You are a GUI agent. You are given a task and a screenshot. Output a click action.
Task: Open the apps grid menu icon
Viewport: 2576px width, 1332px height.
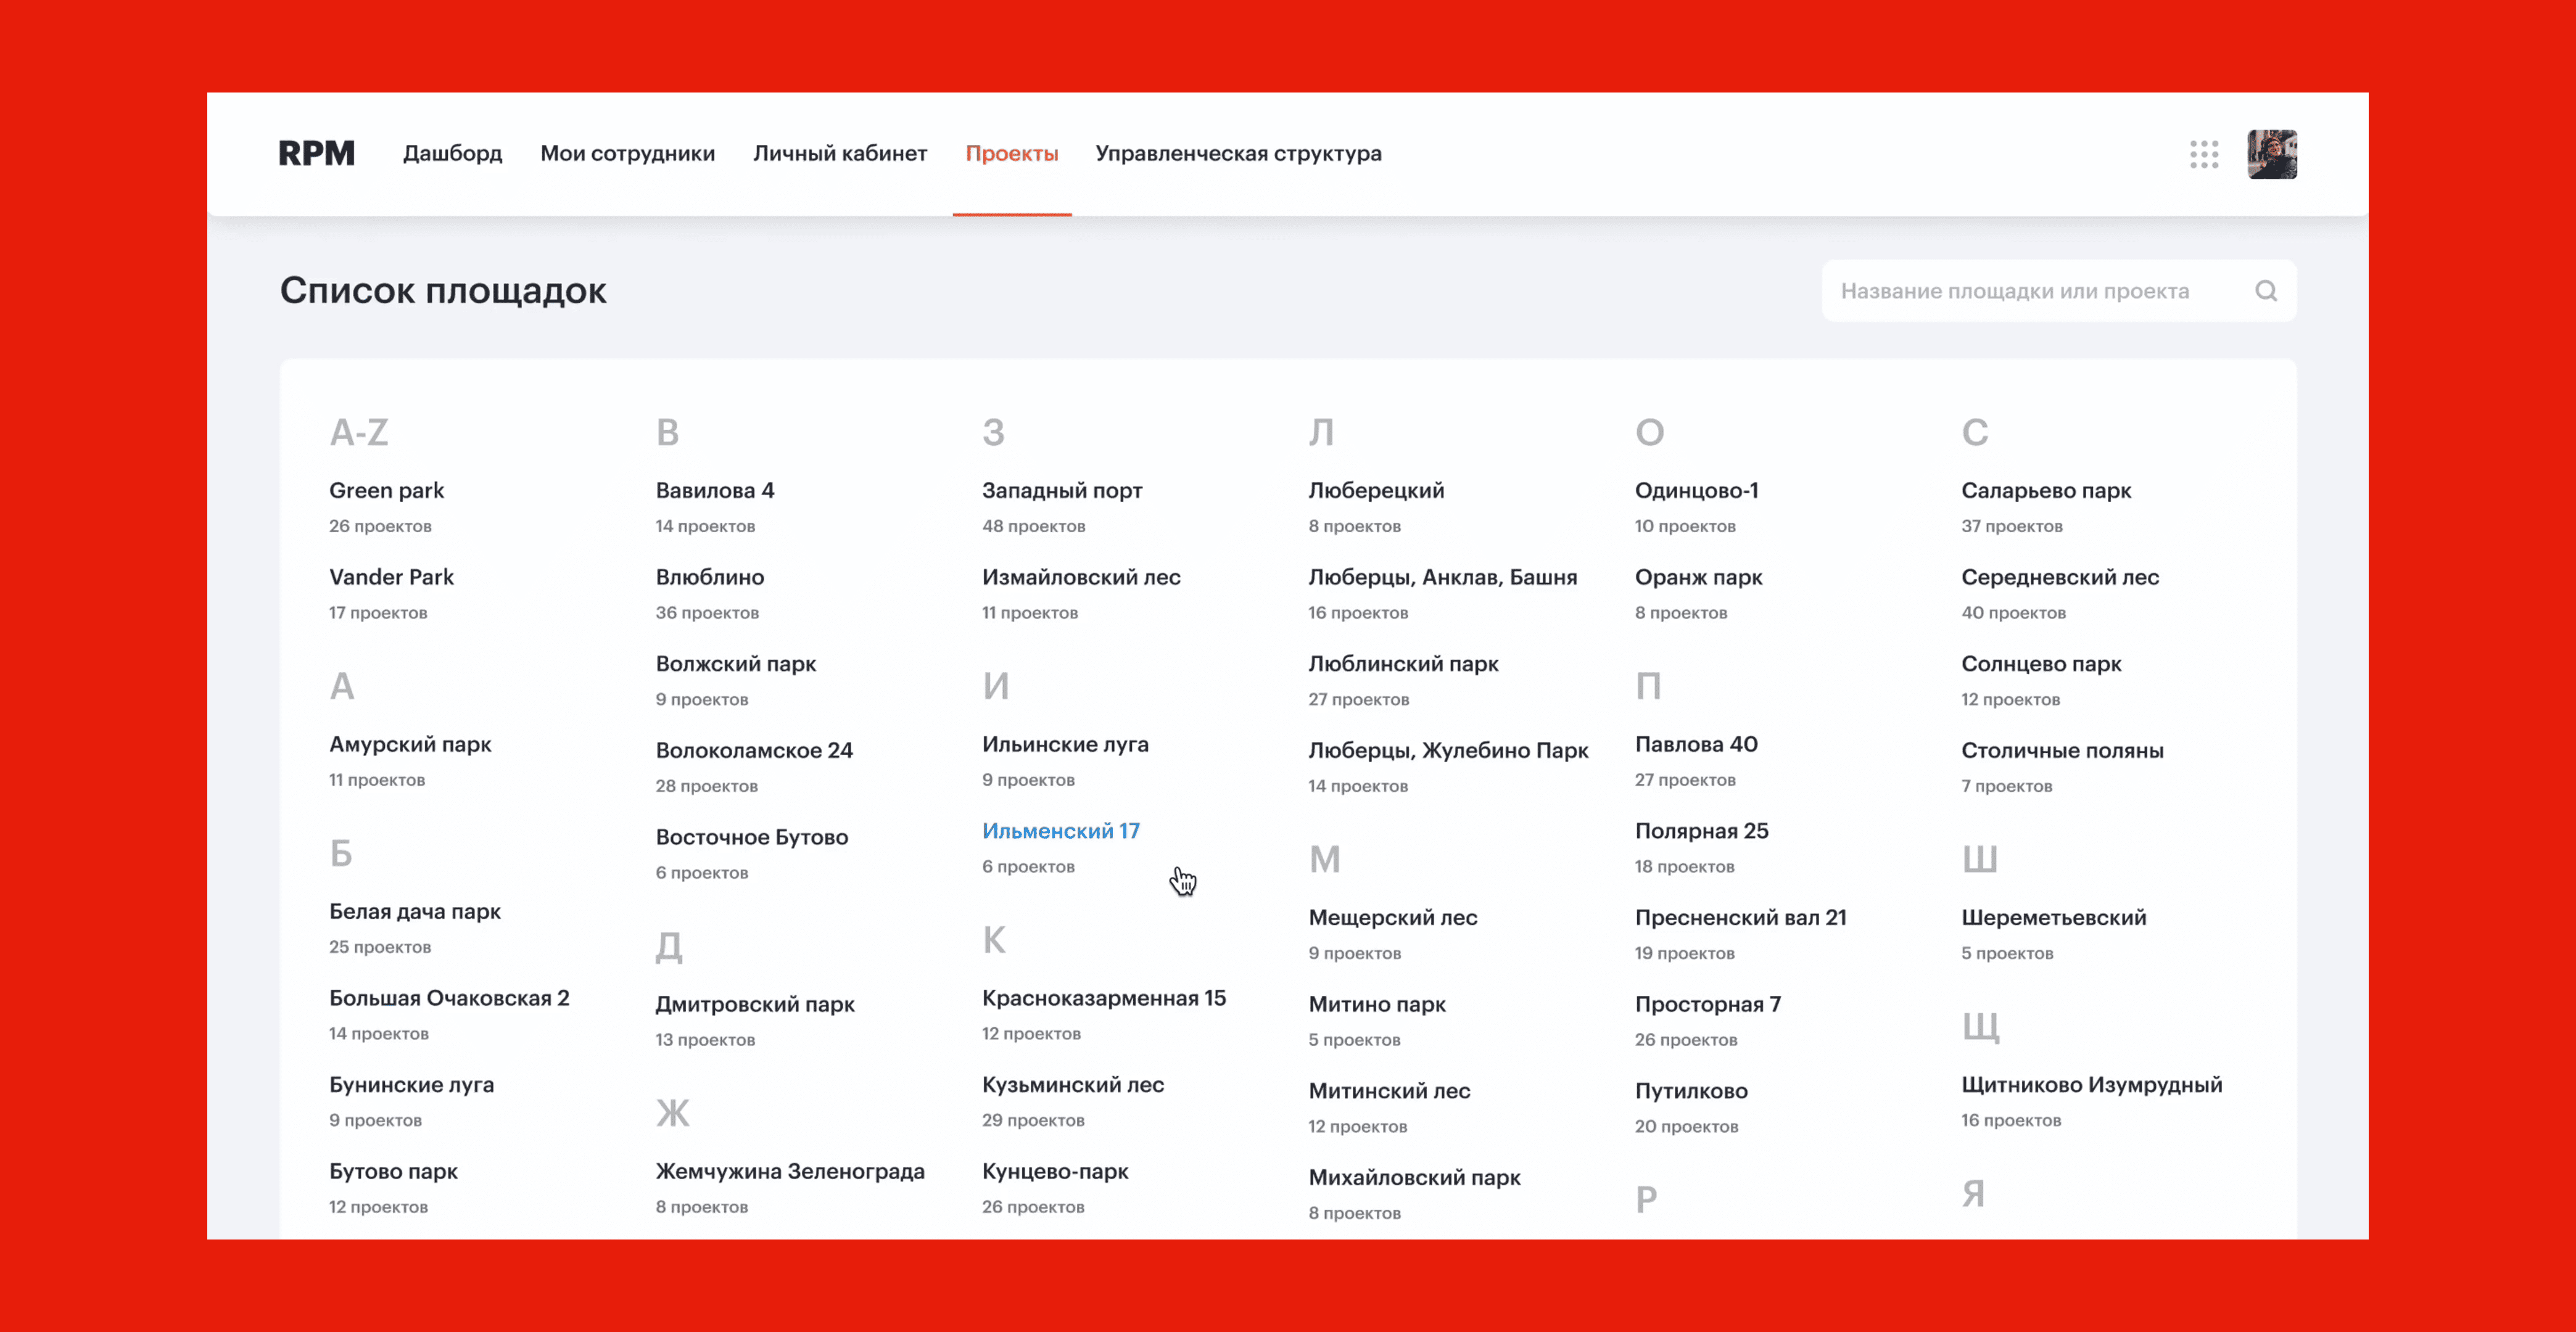pos(2203,154)
